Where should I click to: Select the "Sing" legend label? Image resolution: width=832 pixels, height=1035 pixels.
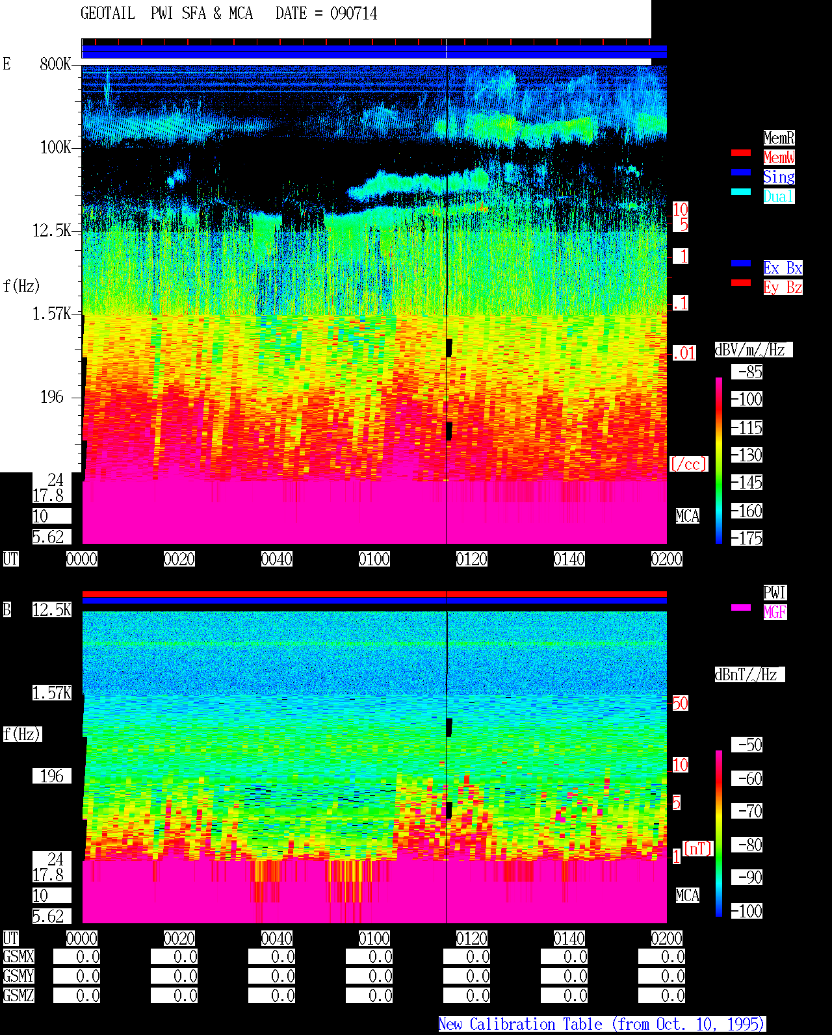779,177
